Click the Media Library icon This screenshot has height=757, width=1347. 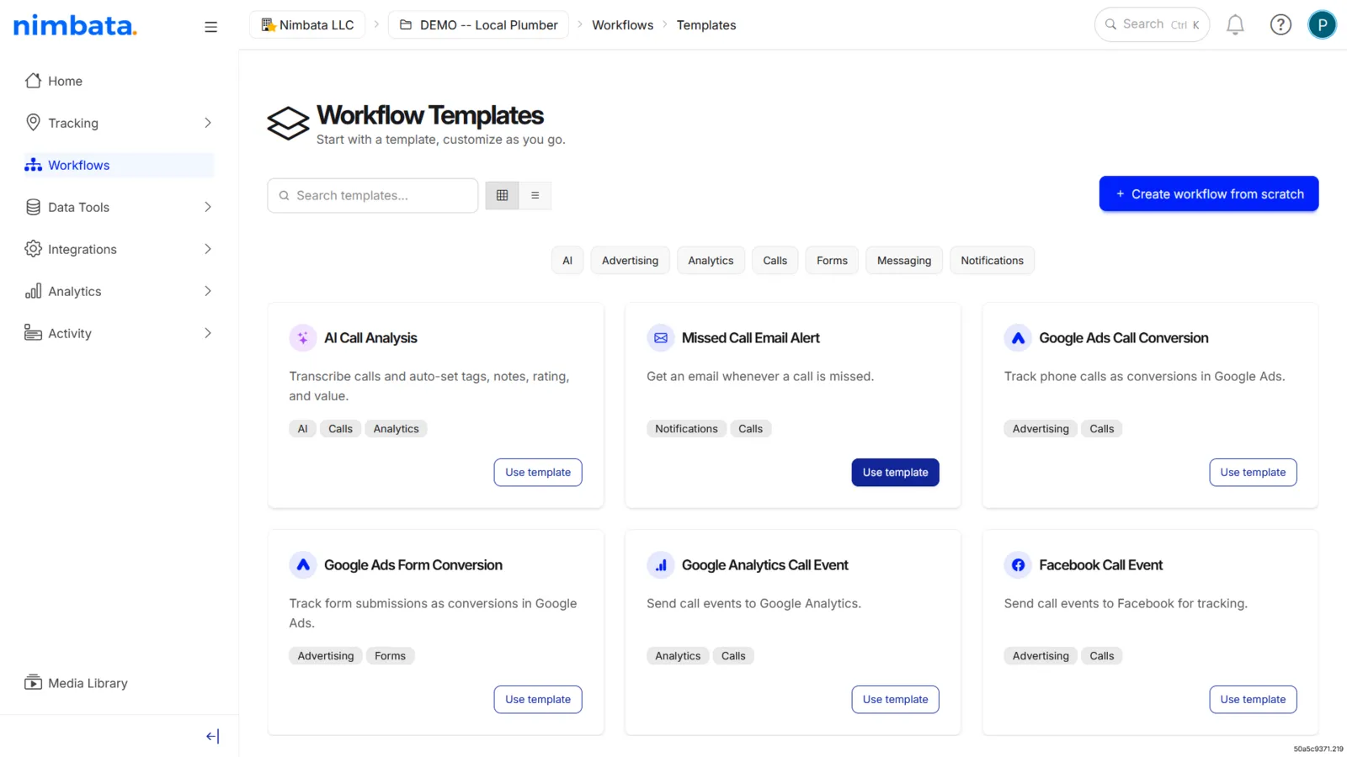coord(33,683)
